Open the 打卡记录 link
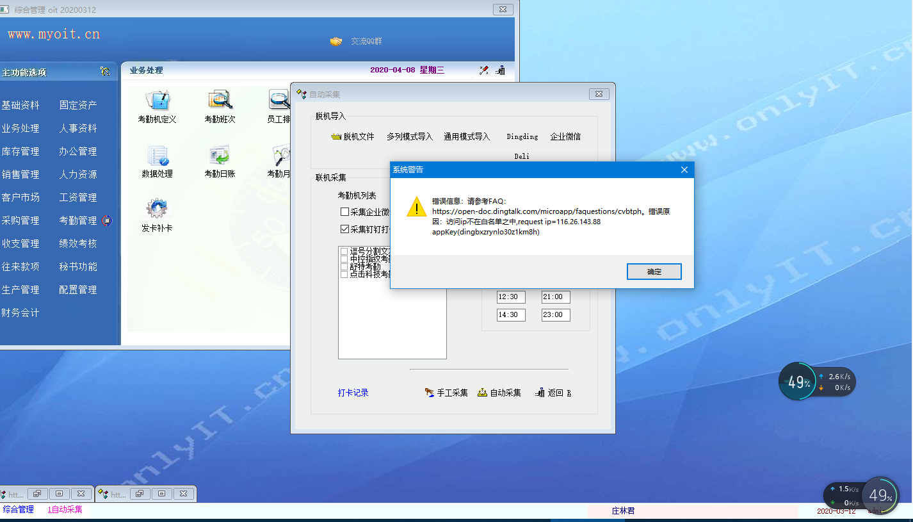 click(353, 393)
